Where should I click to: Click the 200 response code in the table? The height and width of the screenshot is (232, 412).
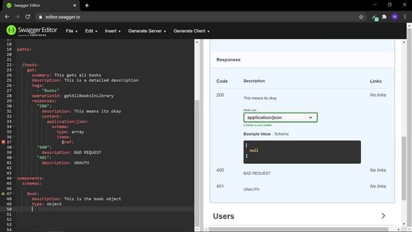click(220, 95)
